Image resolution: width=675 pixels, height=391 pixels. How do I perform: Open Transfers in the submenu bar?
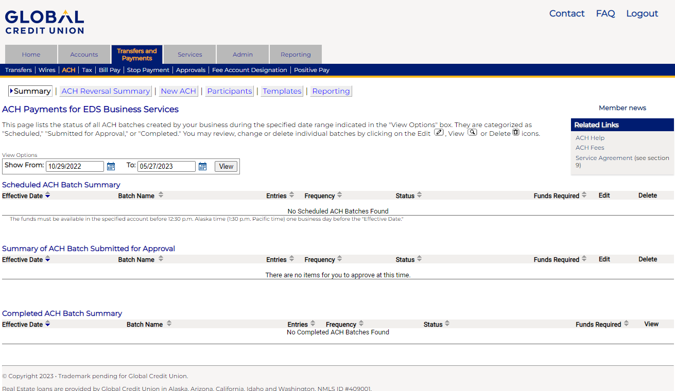19,70
